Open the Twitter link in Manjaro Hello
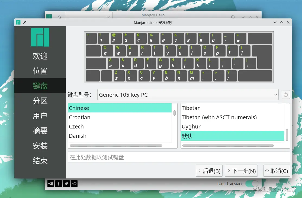 tap(66, 184)
